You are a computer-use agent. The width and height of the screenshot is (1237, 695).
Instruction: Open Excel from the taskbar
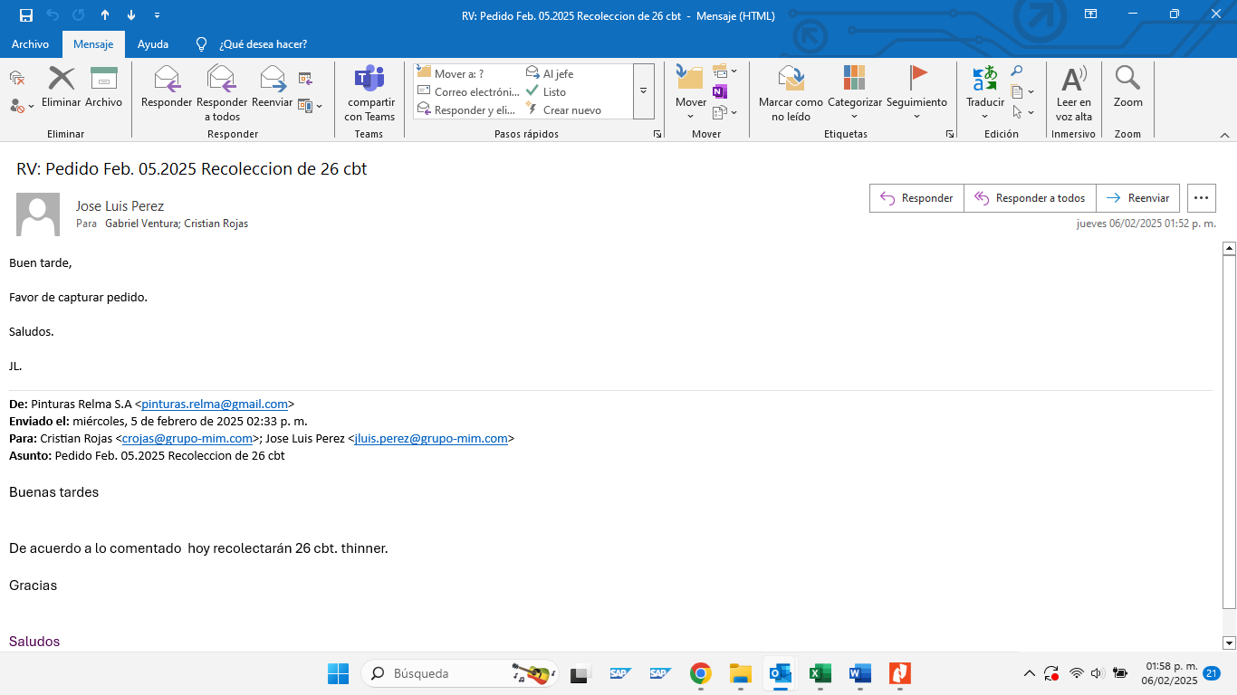(x=820, y=673)
